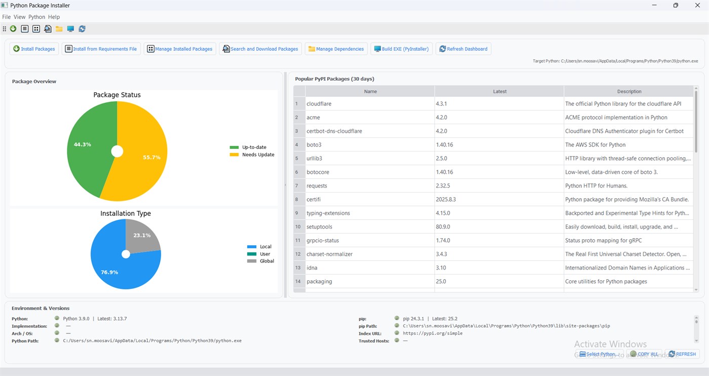Open the File menu
The width and height of the screenshot is (709, 376).
pyautogui.click(x=6, y=17)
